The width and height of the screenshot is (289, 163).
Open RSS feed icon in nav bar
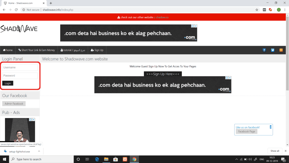point(281,50)
